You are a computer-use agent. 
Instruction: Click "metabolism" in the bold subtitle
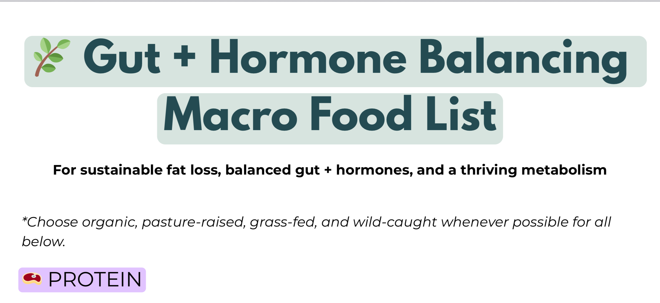click(x=564, y=170)
